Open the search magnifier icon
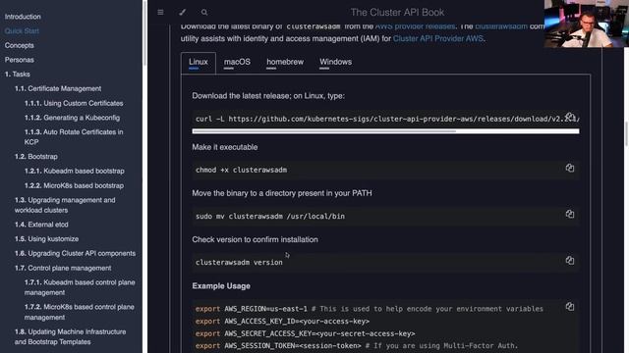629x353 pixels. [x=204, y=12]
